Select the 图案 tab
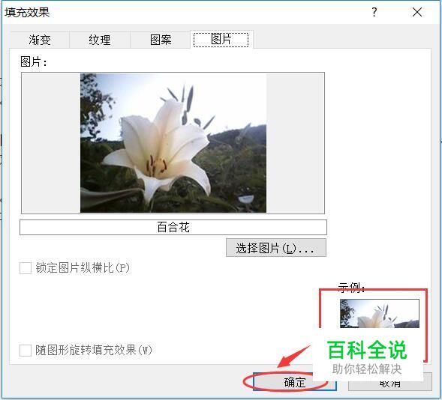The image size is (442, 400). tap(161, 40)
